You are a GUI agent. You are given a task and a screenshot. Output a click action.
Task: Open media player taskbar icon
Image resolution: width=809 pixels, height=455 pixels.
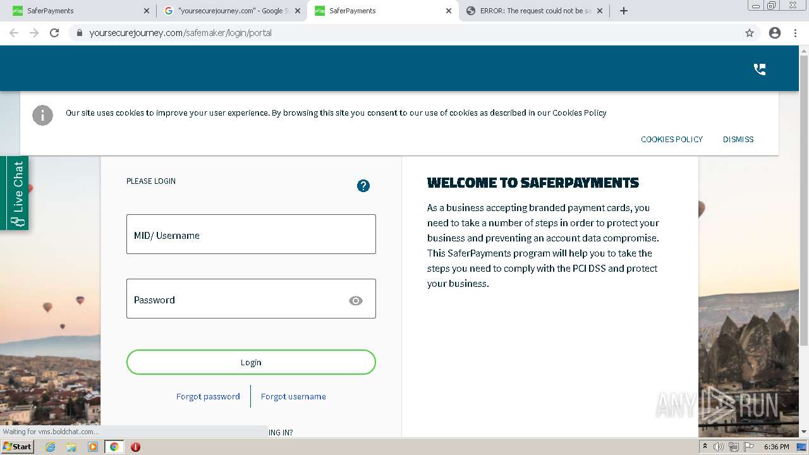[x=93, y=447]
